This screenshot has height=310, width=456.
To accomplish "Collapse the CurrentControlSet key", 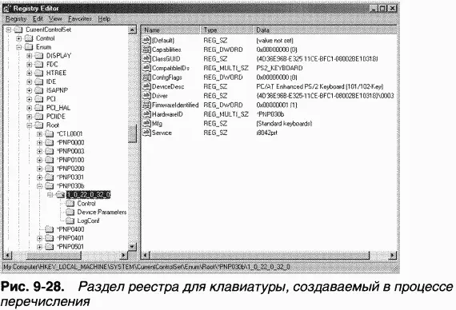I will pos(9,30).
